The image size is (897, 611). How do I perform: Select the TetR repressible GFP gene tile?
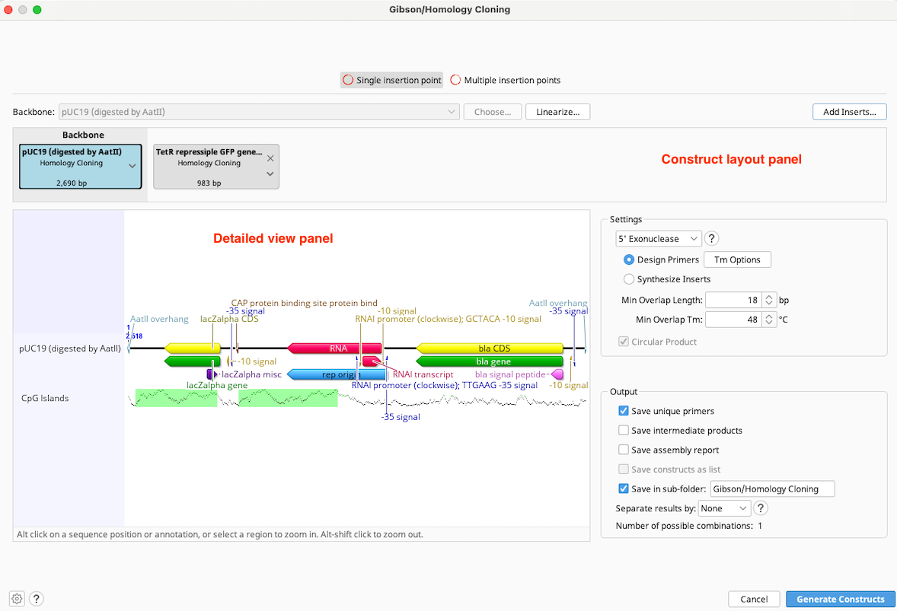[216, 167]
